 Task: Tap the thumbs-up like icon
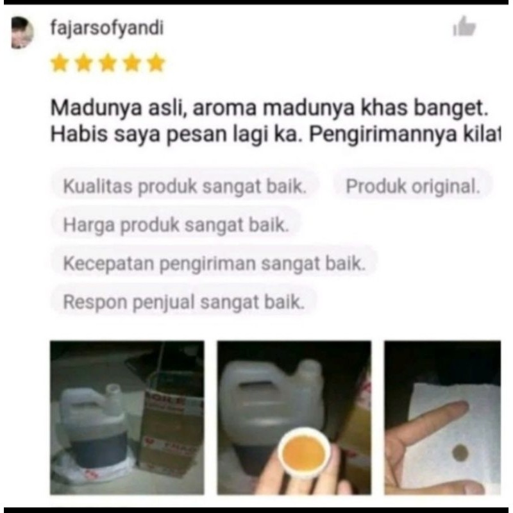(x=464, y=26)
